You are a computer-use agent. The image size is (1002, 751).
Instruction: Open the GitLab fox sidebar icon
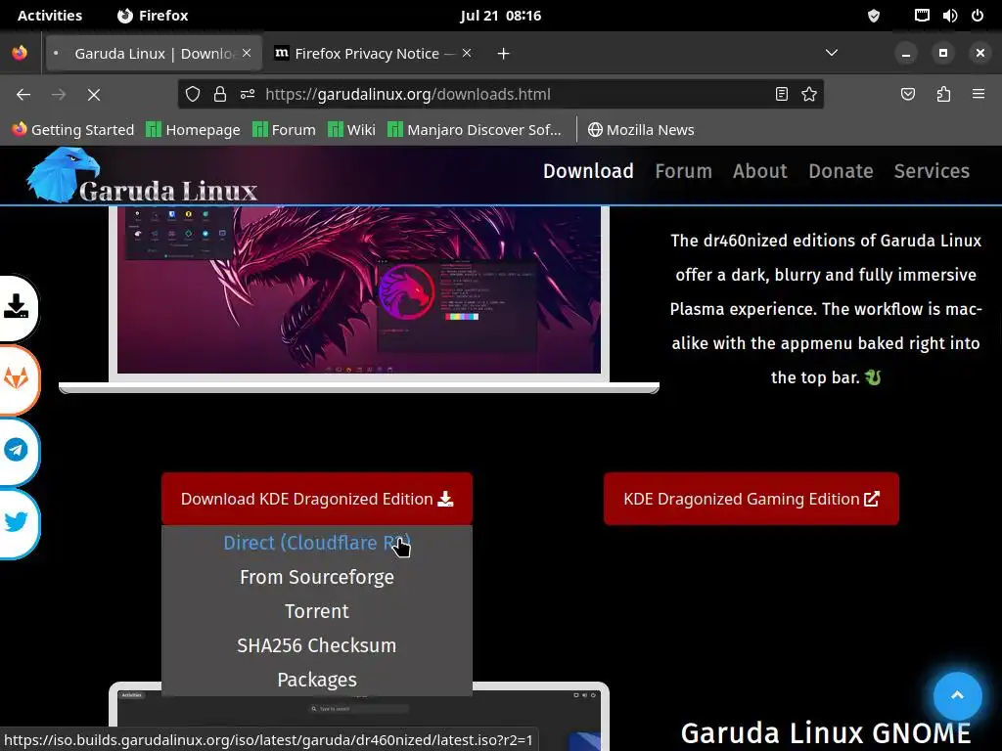click(18, 379)
